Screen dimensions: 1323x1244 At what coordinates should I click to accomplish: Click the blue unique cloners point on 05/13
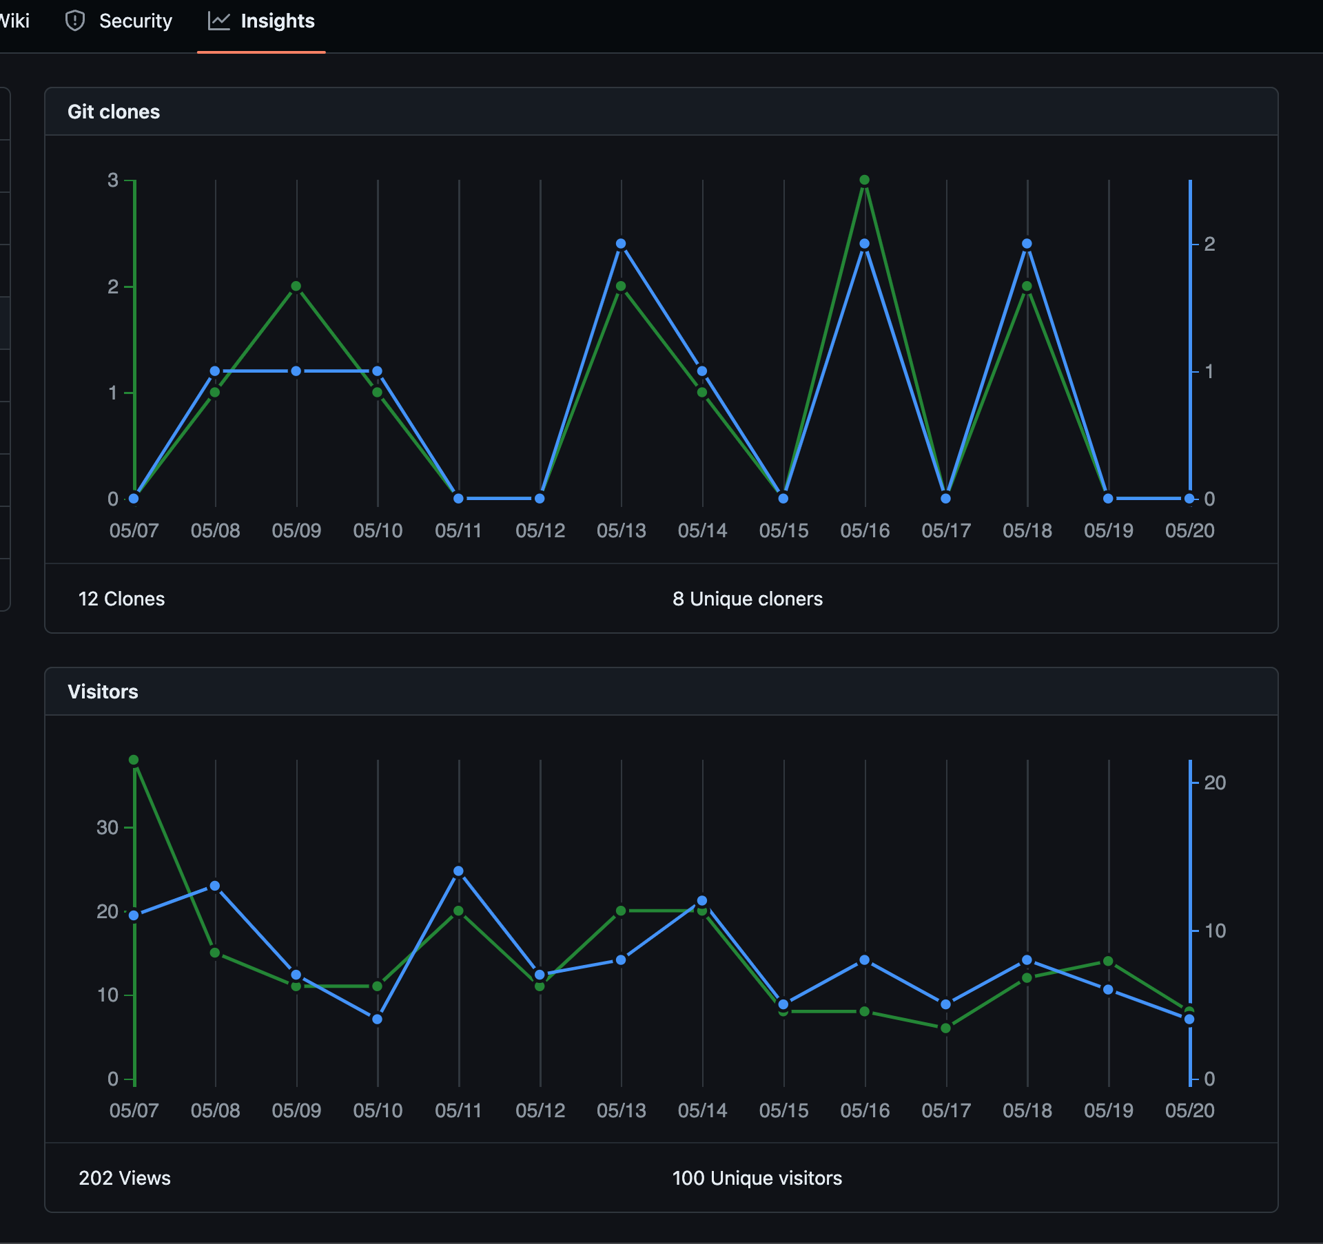(621, 244)
